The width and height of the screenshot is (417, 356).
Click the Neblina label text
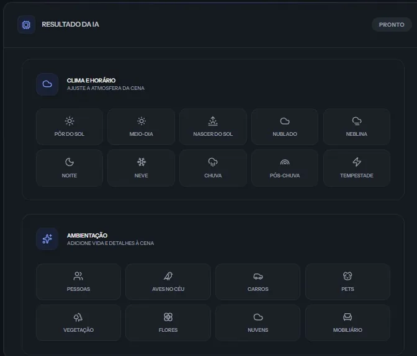click(x=357, y=134)
